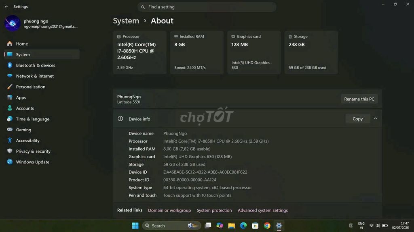This screenshot has height=232, width=414.
Task: Click the Rename this PC button
Action: click(359, 99)
